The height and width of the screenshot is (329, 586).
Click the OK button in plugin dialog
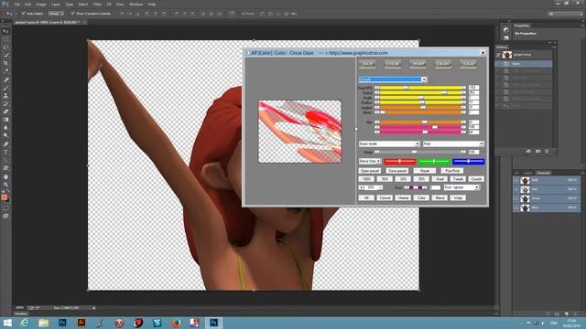pos(366,197)
